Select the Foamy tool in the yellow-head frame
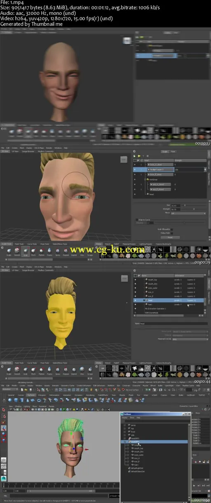 [49, 370]
